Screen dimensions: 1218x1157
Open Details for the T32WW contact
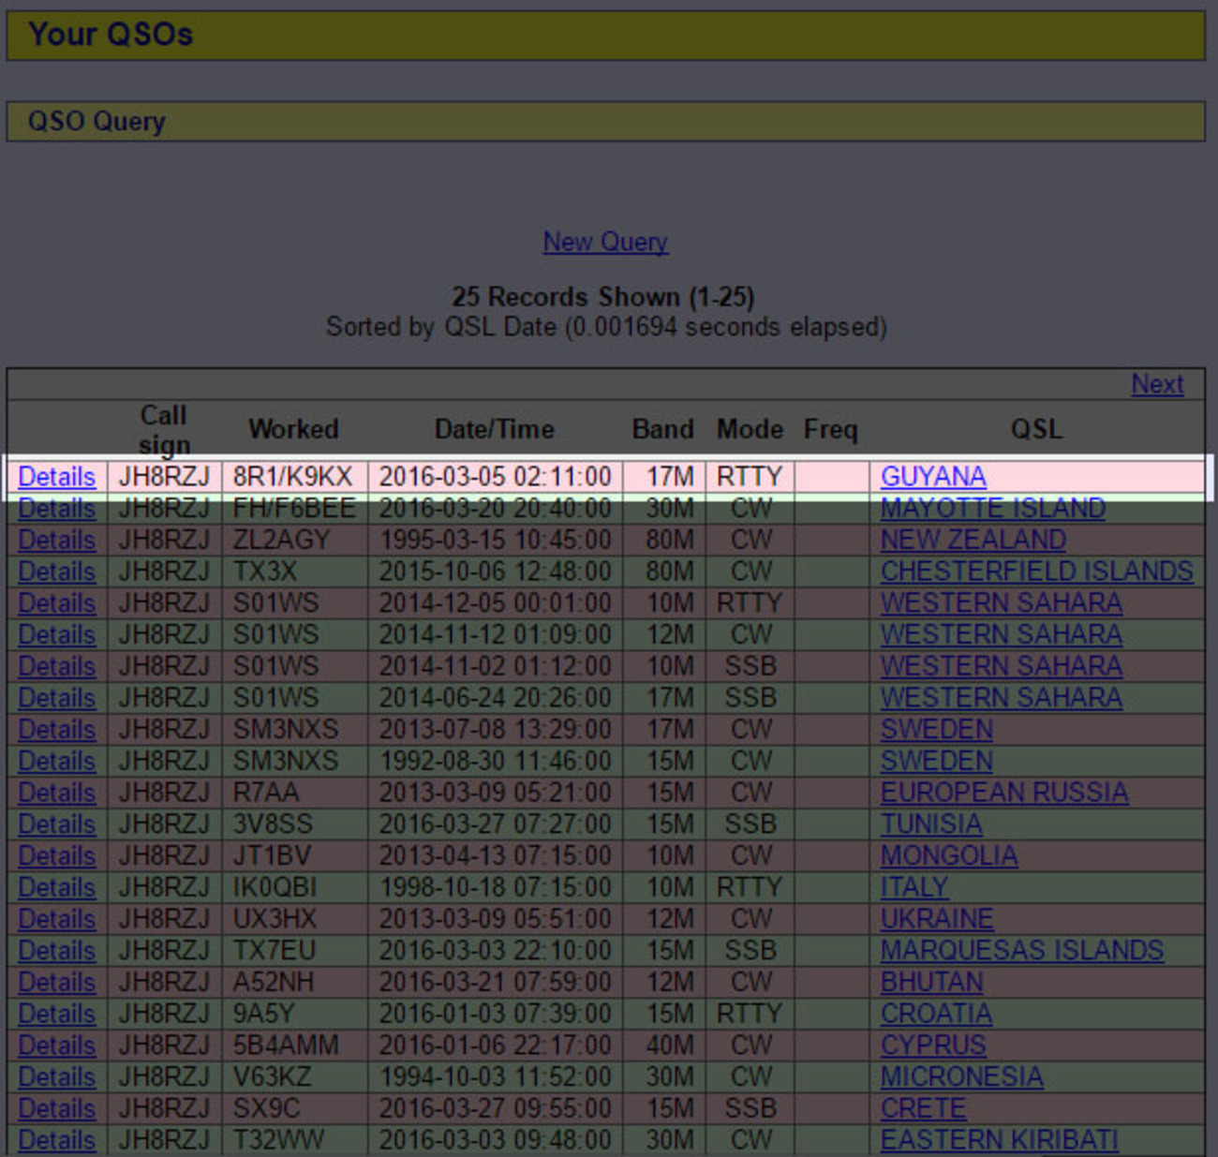tap(55, 1140)
